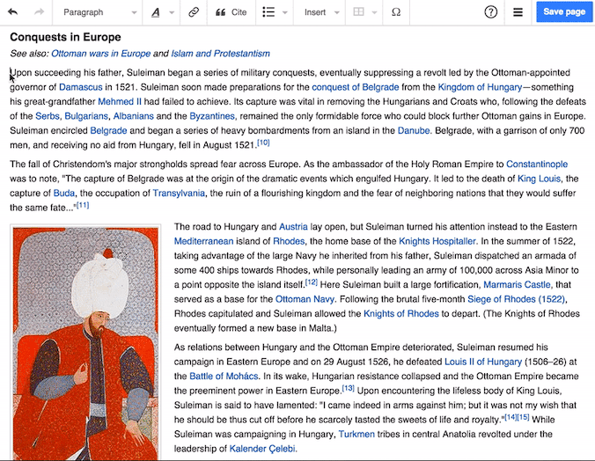Open the special character omega tool

point(396,12)
